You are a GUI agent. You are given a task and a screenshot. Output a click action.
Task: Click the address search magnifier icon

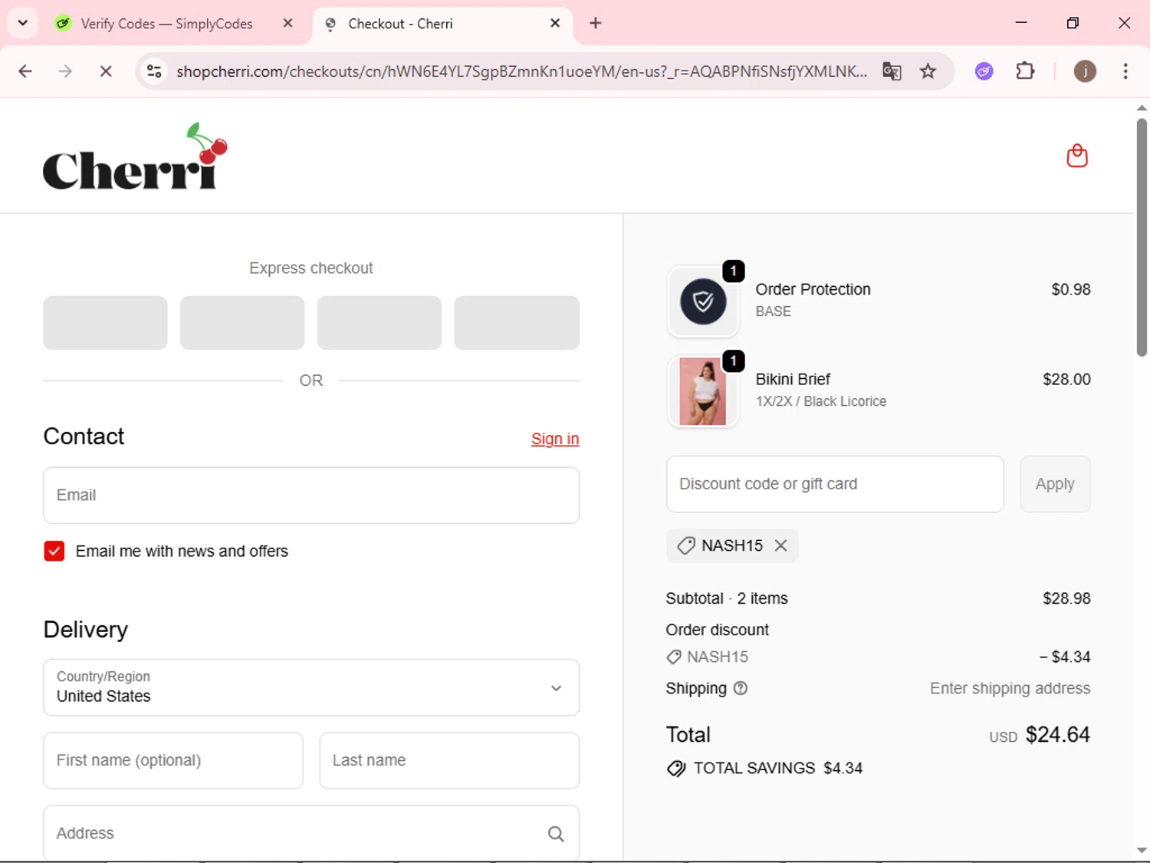click(x=556, y=834)
